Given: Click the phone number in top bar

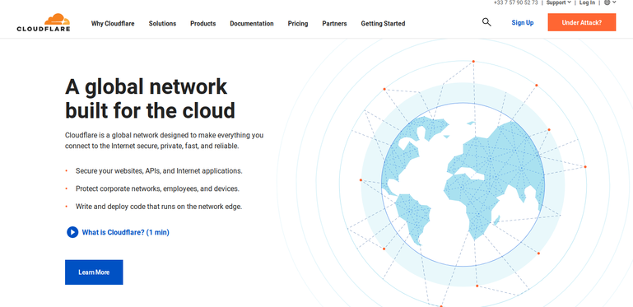Looking at the screenshot, I should tap(515, 2).
